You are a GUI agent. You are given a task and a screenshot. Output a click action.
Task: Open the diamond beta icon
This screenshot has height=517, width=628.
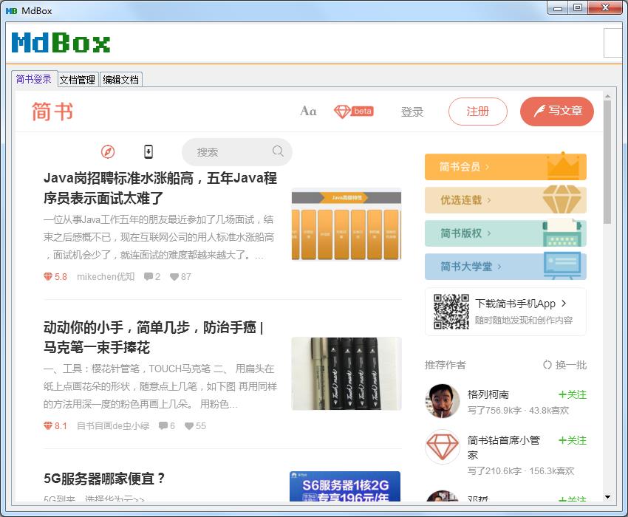click(x=354, y=111)
